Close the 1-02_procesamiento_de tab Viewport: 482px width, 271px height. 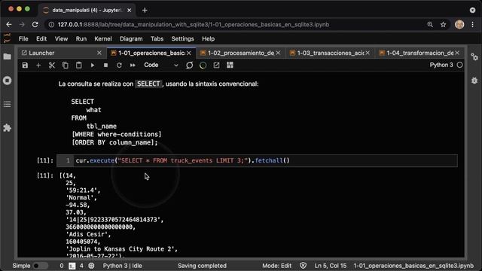pos(278,53)
